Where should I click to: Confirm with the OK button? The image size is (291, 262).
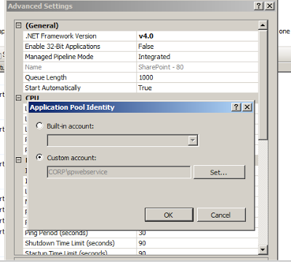pos(169,215)
